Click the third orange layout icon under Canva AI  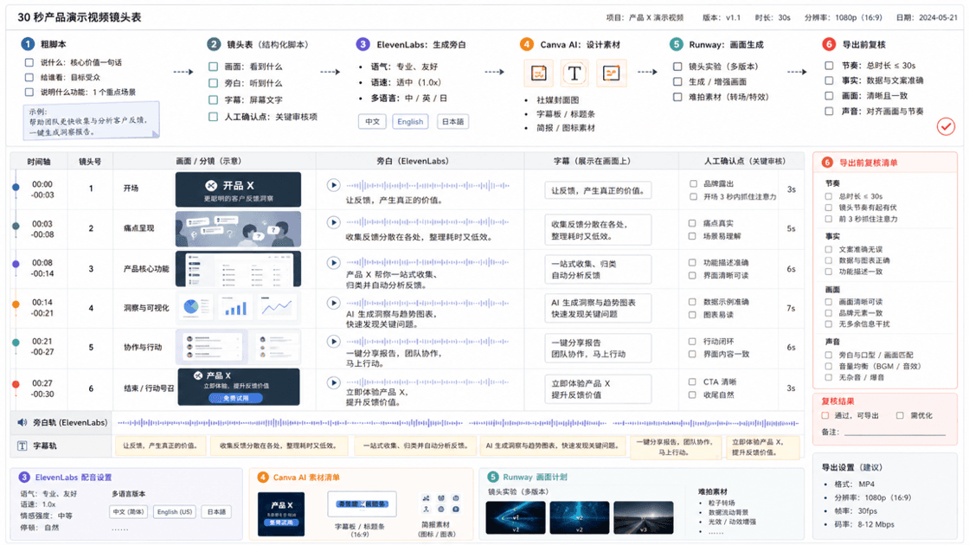(611, 74)
